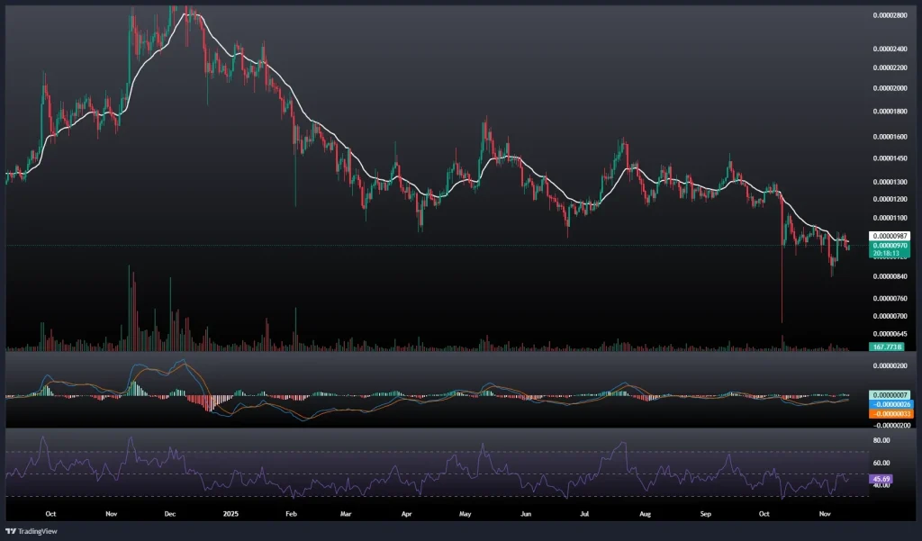Click the 20:18:13 candle countdown timer
The height and width of the screenshot is (541, 922).
888,254
